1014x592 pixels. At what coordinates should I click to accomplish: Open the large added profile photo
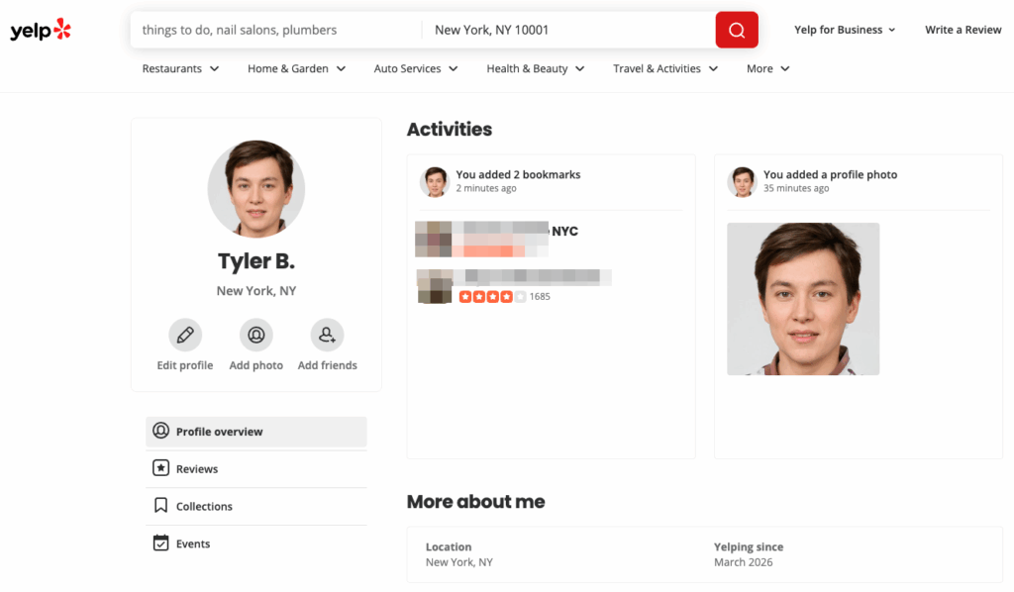coord(803,299)
